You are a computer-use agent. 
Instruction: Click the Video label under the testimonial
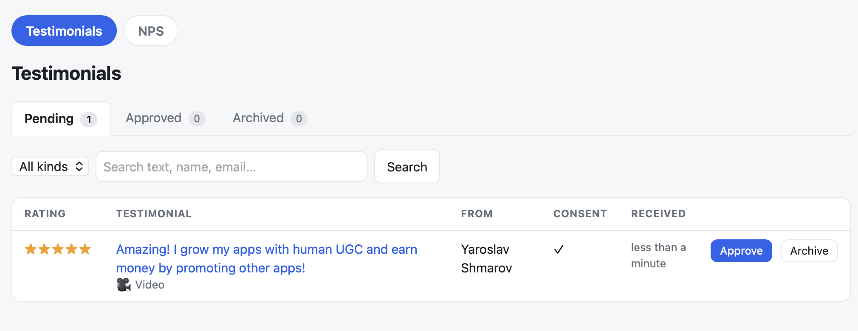[150, 285]
